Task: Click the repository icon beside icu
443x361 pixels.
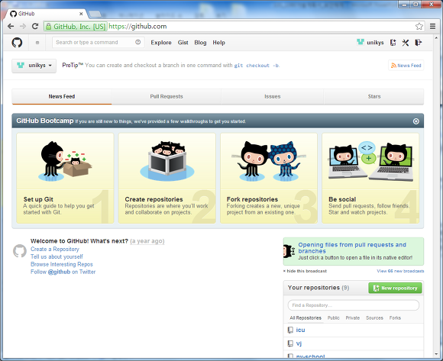Action: click(x=290, y=330)
